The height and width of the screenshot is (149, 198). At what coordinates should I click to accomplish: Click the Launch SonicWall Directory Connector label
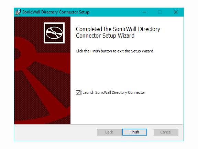coord(114,93)
